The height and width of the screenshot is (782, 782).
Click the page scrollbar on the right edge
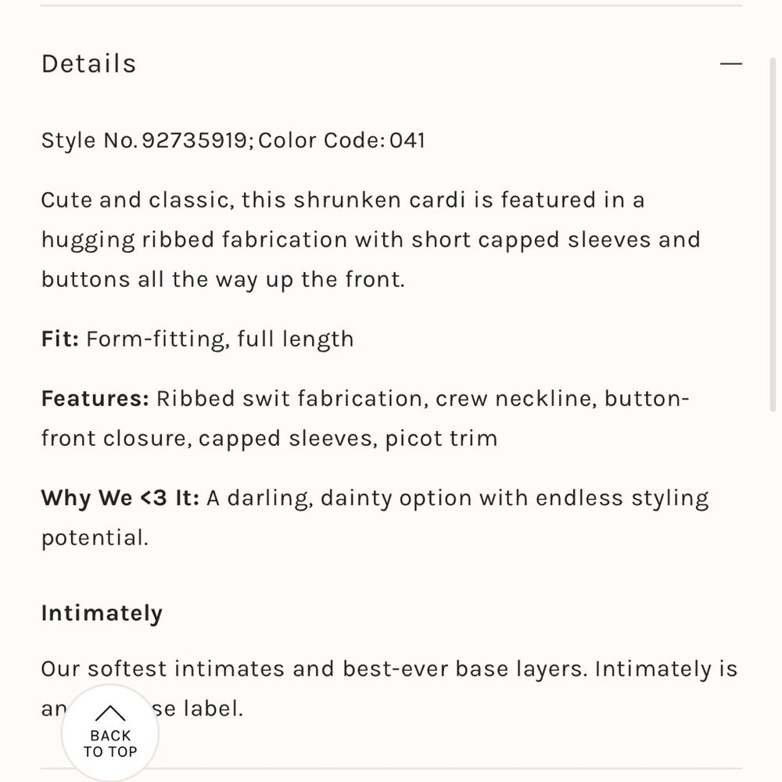point(773,235)
